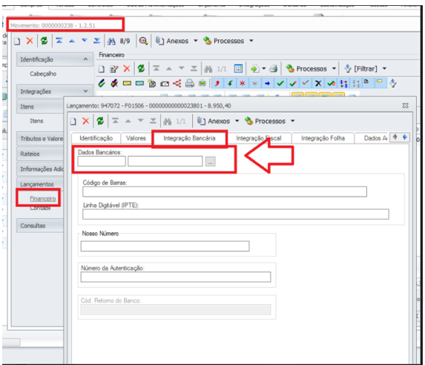Switch to the Integração Folha tab
Image resolution: width=425 pixels, height=365 pixels.
click(323, 138)
